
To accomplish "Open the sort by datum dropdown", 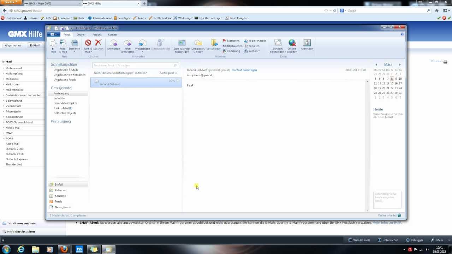I will [120, 73].
